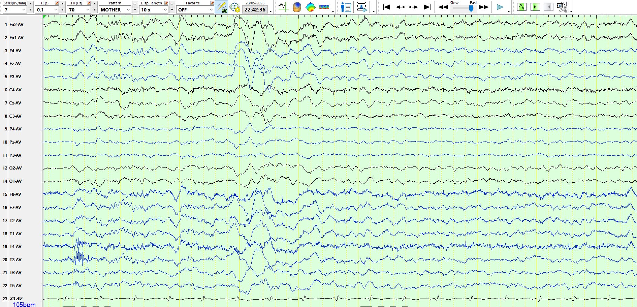
Task: Select channel label F8-AV
Action: [x=15, y=194]
